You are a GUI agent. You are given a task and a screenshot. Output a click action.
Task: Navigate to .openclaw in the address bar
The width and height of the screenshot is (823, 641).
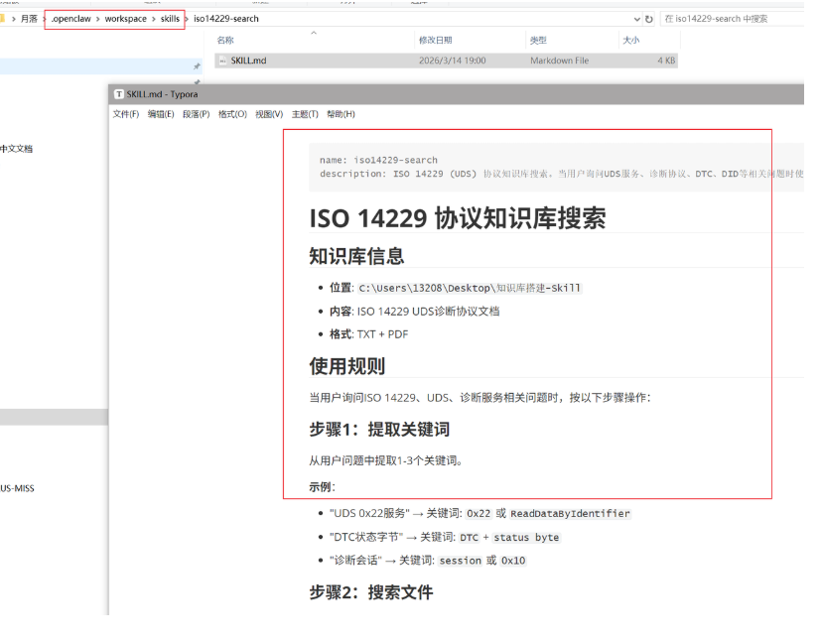(70, 19)
